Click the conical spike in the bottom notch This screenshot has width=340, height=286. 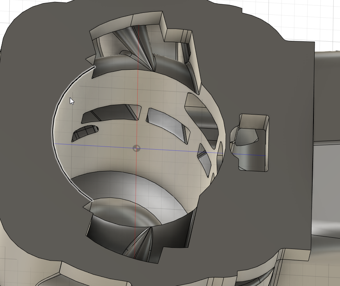point(142,242)
